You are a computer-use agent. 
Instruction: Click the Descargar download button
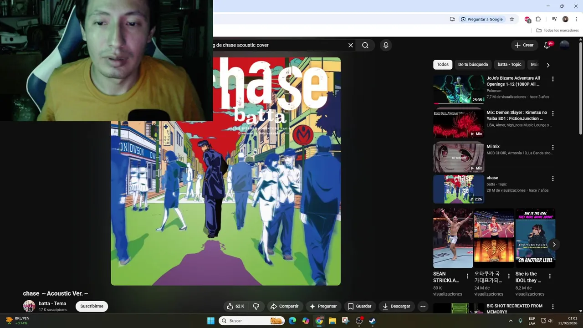click(396, 306)
